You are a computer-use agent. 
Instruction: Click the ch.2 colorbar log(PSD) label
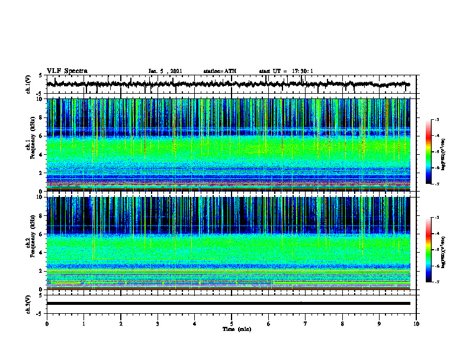point(443,252)
